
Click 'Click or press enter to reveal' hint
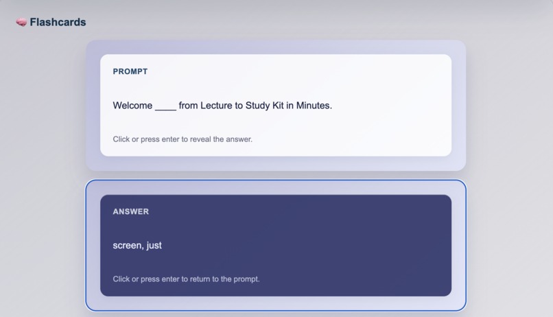(183, 139)
